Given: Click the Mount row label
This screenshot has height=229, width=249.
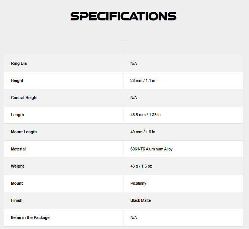Looking at the screenshot, I should click(17, 184).
